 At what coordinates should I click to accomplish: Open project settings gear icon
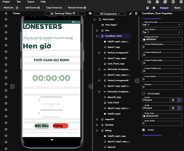coord(154,8)
